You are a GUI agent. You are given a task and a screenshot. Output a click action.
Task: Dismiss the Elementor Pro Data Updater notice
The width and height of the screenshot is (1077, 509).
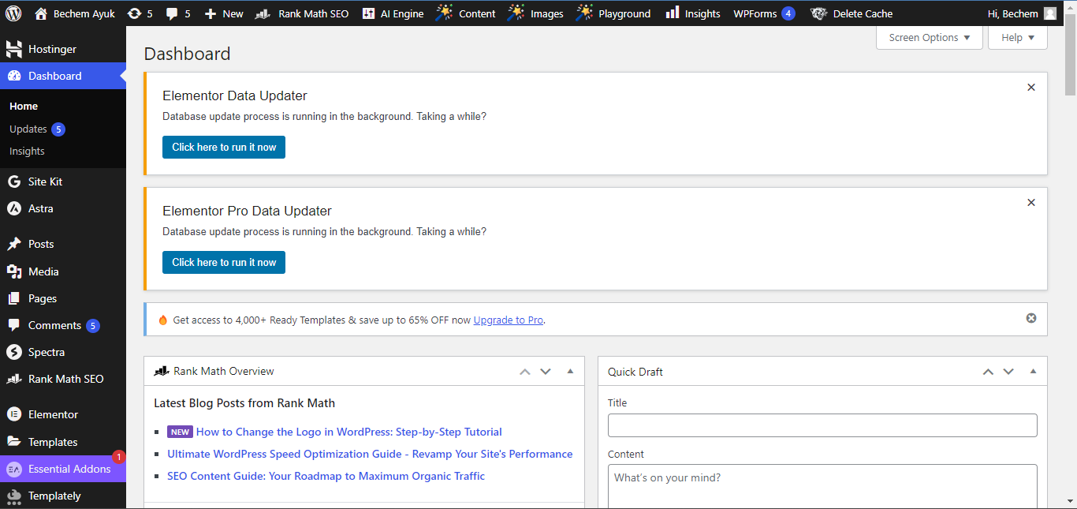pyautogui.click(x=1031, y=203)
